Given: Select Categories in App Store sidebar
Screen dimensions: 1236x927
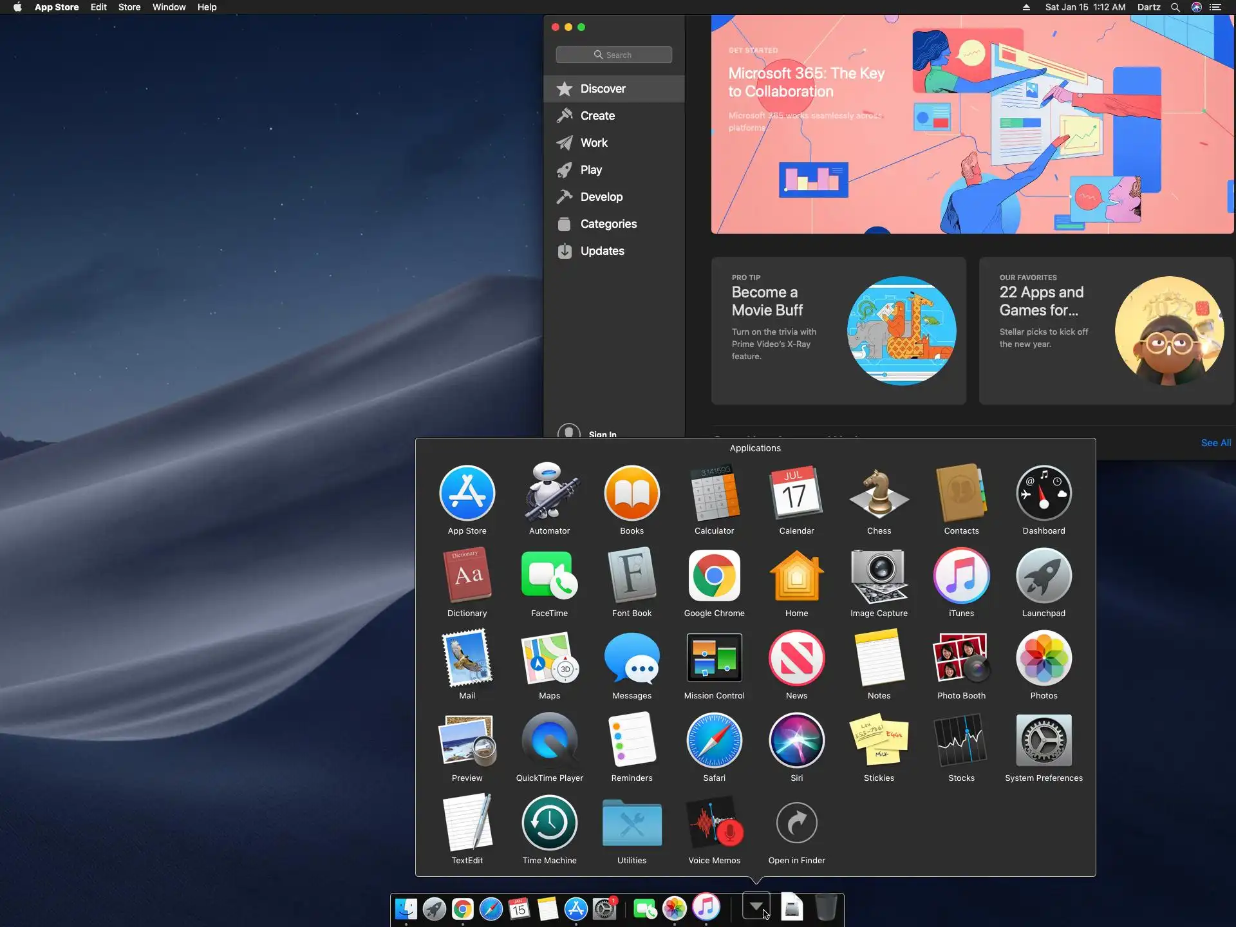Looking at the screenshot, I should click(x=608, y=224).
